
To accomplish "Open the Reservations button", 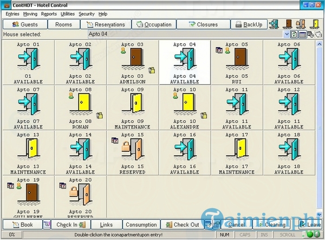I will (106, 24).
